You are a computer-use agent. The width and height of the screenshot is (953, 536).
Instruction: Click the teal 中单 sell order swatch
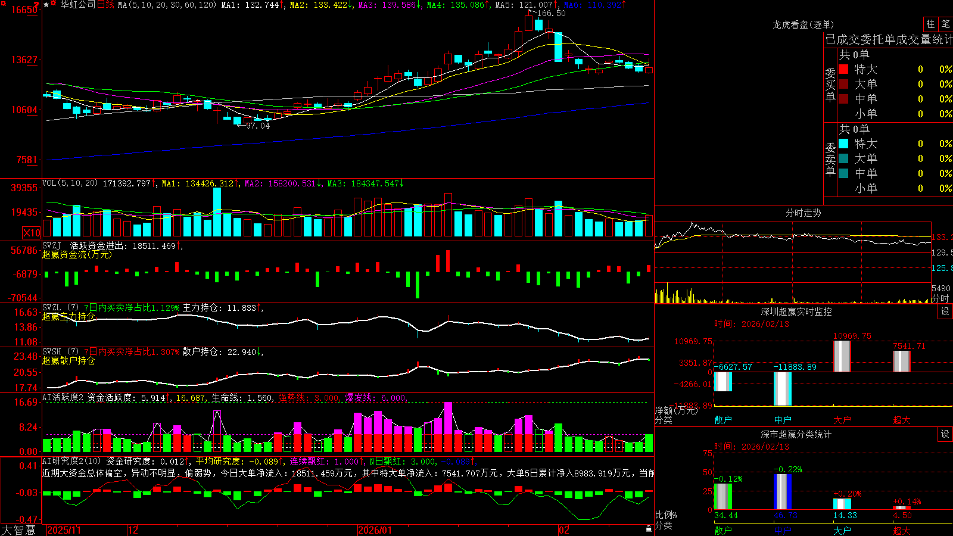point(843,173)
